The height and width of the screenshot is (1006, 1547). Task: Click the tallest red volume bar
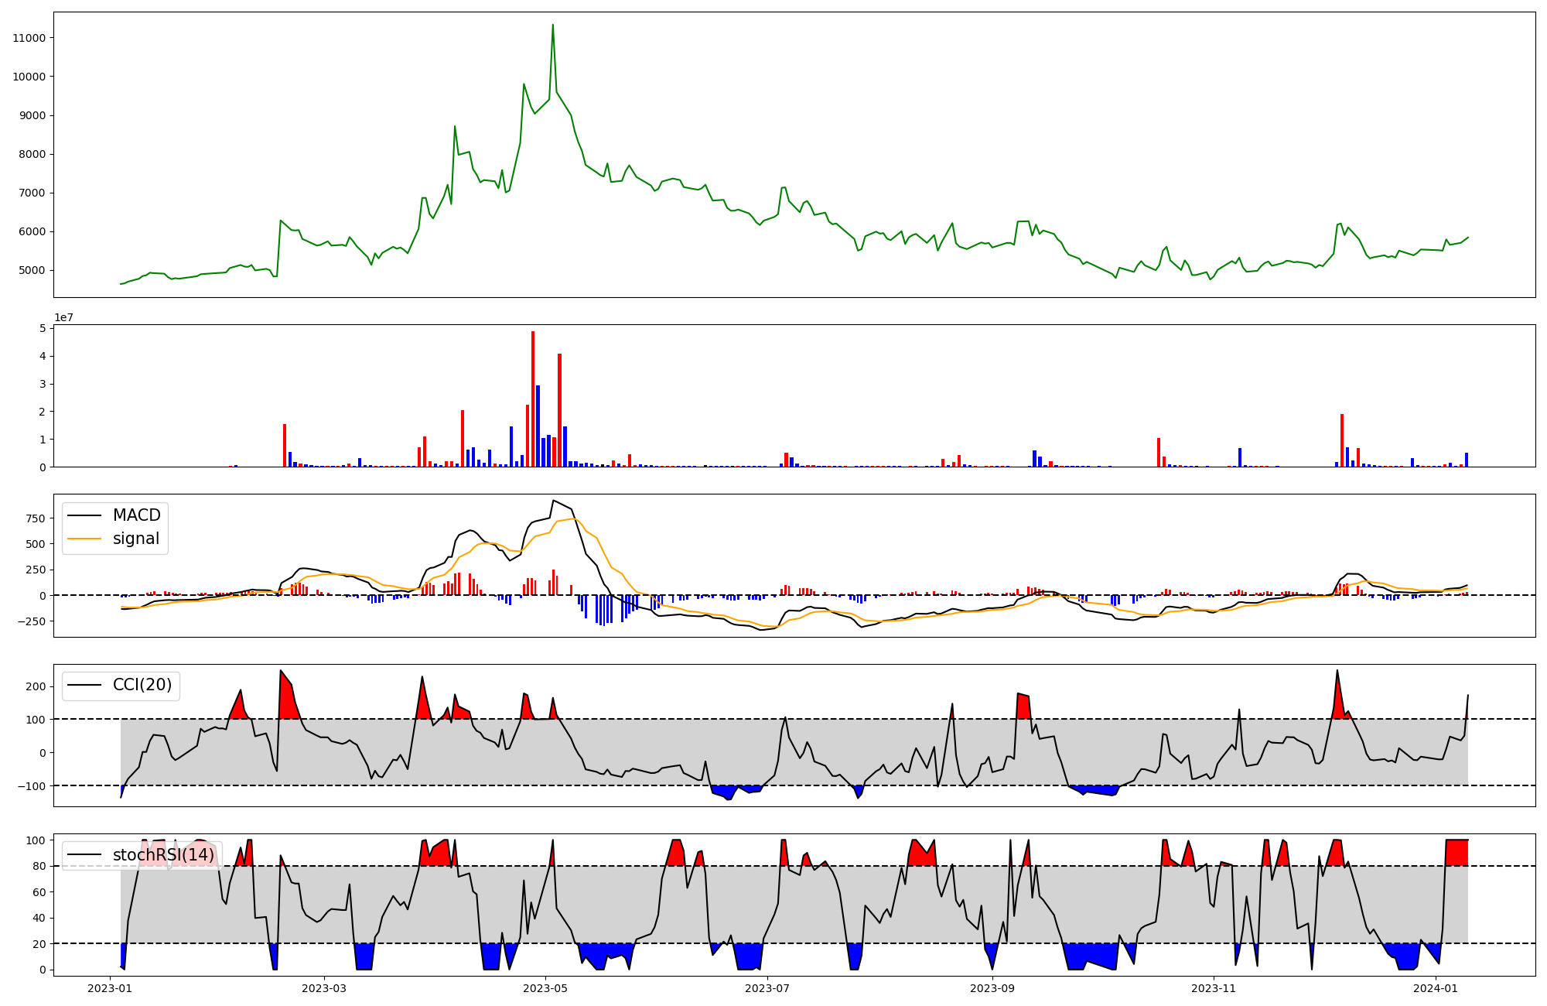click(x=533, y=399)
